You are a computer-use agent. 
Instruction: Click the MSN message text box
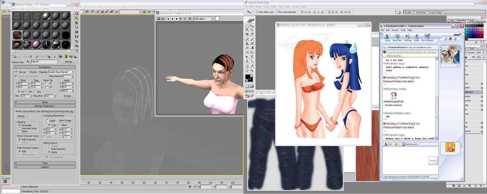point(410,161)
